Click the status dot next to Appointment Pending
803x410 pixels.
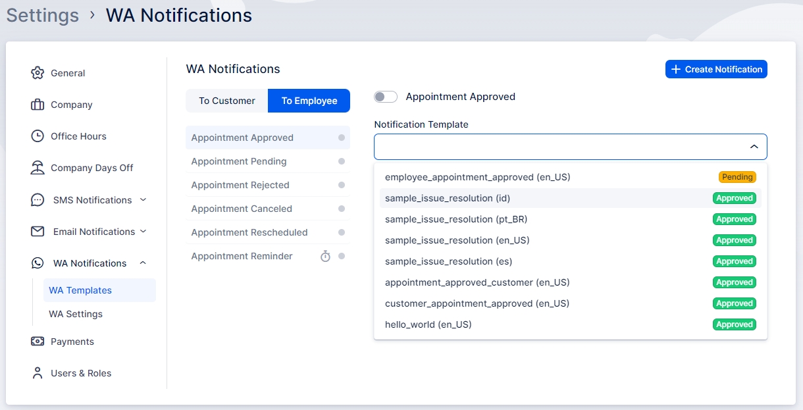point(341,161)
